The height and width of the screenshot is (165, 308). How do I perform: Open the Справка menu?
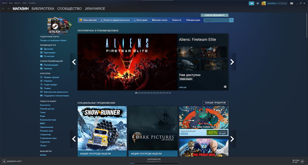32,3
